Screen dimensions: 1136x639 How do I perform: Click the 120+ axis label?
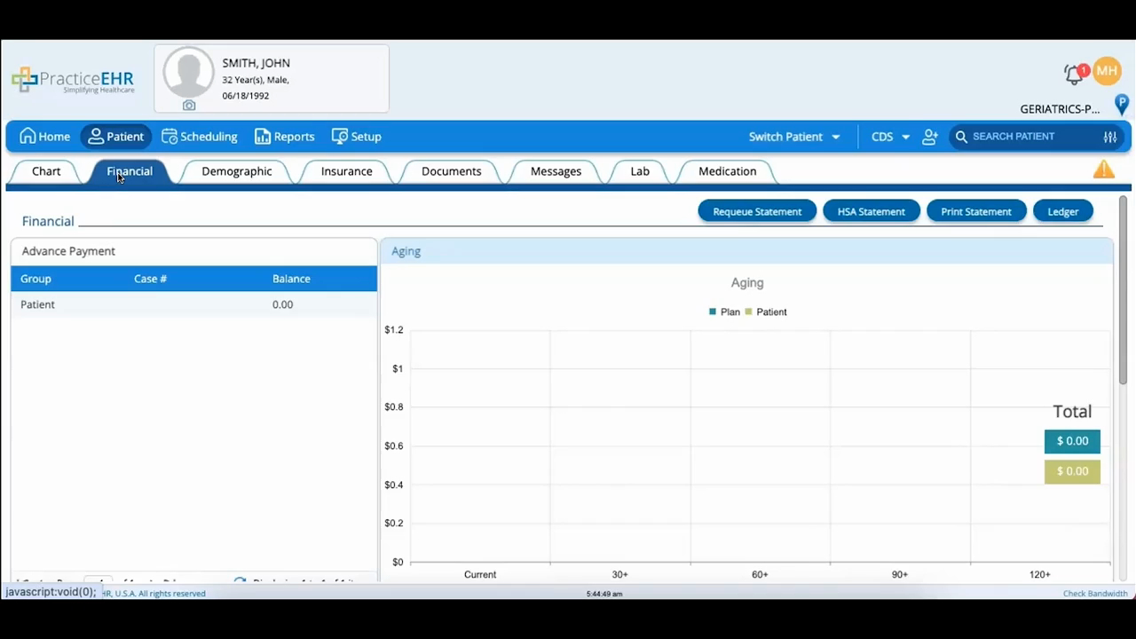pyautogui.click(x=1039, y=574)
